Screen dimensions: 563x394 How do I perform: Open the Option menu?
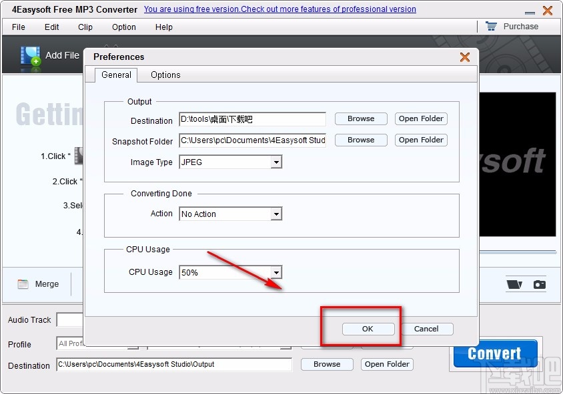click(x=124, y=27)
